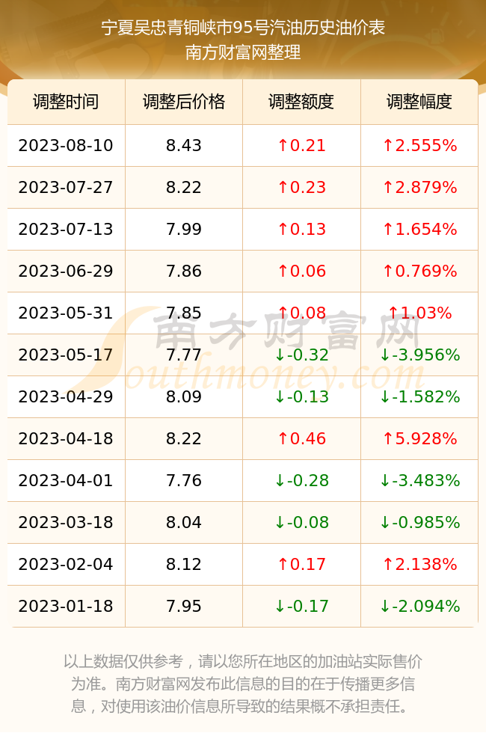This screenshot has height=733, width=486.
Task: Click the red ↑0.21 adjustment value
Action: 301,145
